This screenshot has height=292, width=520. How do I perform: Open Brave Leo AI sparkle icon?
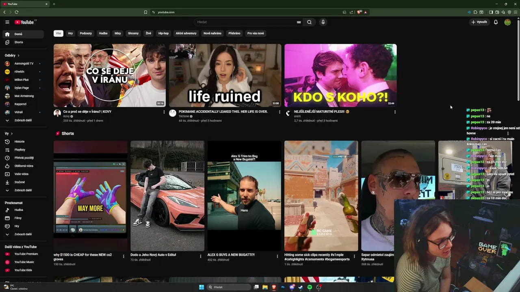point(503,12)
